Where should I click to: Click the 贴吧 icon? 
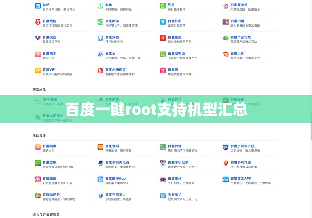click(x=37, y=6)
